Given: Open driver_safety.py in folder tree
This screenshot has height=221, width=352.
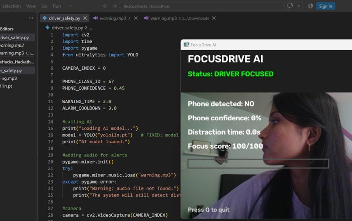Looking at the screenshot, I should 17,71.
